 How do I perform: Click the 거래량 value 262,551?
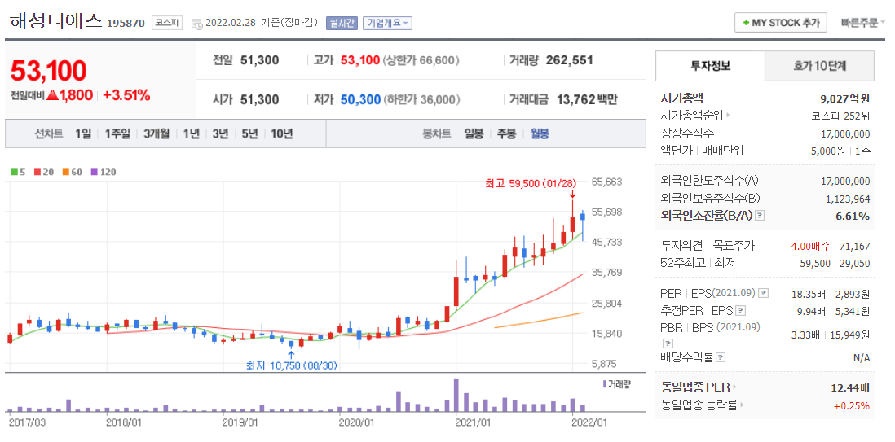tap(570, 60)
